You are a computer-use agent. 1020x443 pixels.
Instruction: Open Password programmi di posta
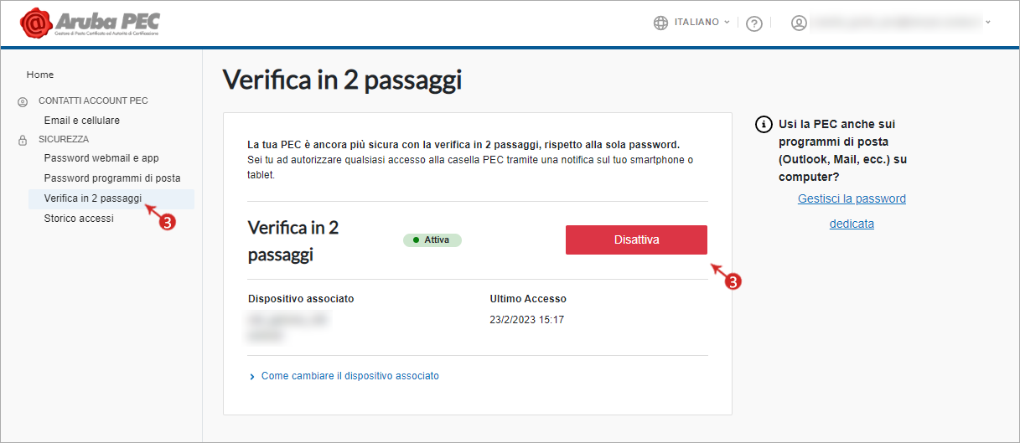pos(112,178)
